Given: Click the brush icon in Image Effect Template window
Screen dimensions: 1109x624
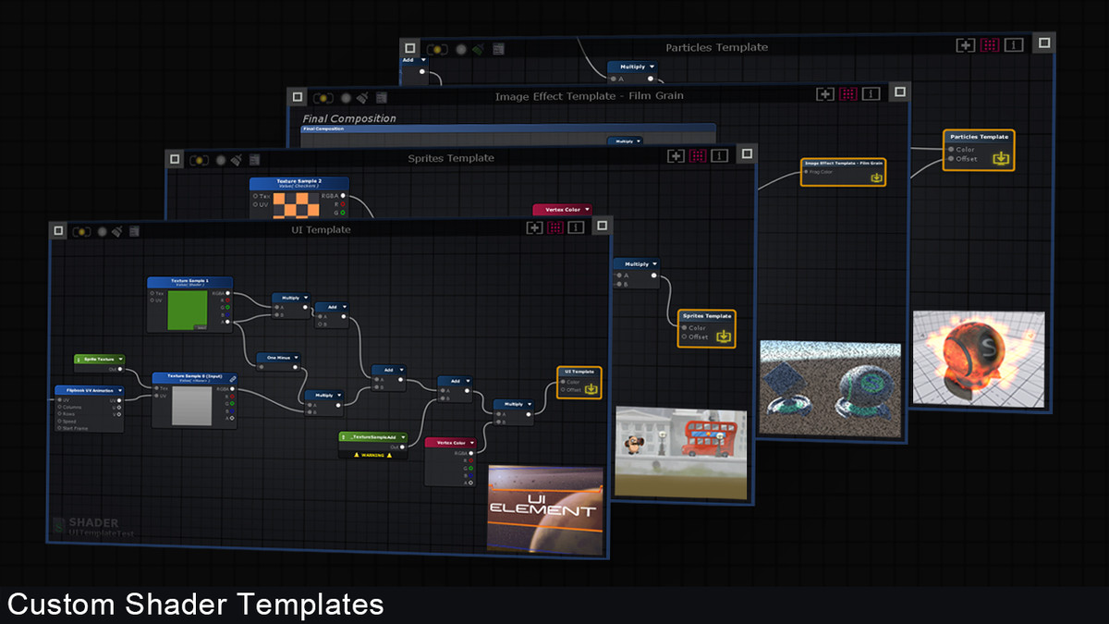Looking at the screenshot, I should (x=363, y=97).
